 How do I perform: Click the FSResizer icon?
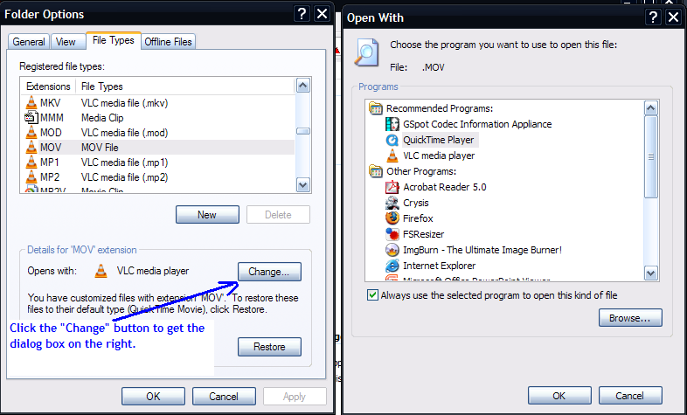coord(392,234)
